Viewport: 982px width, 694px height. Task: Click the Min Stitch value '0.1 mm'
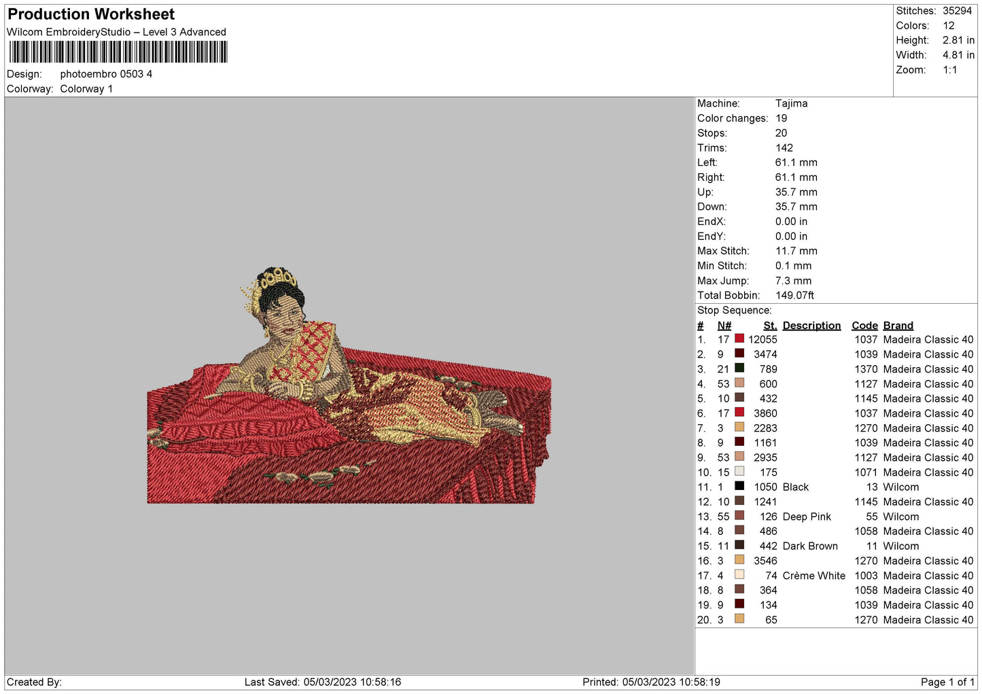794,266
